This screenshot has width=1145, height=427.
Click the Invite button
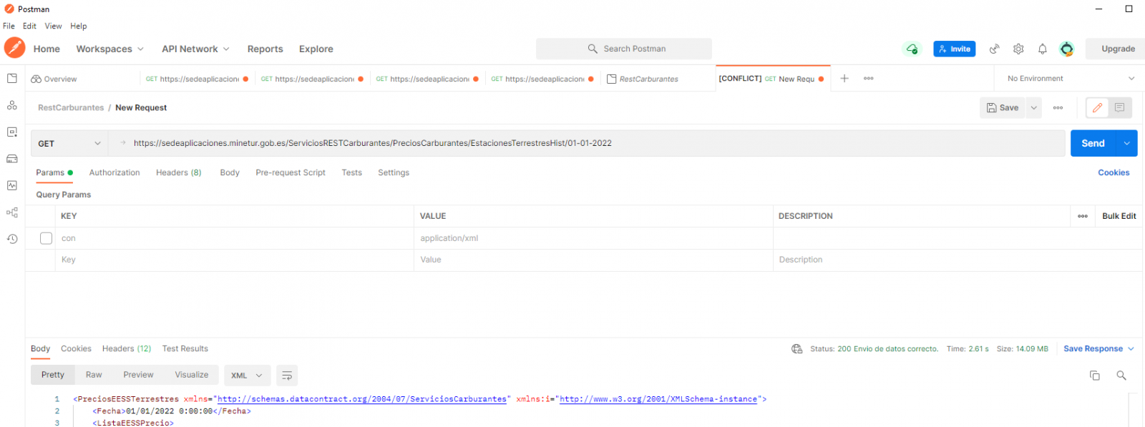coord(954,49)
